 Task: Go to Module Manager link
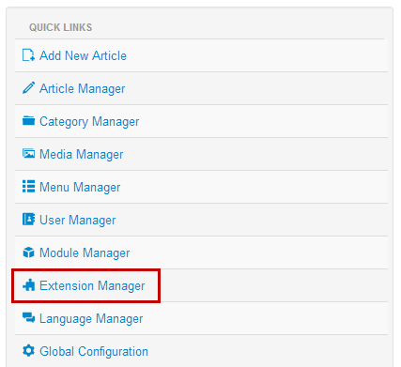(85, 253)
